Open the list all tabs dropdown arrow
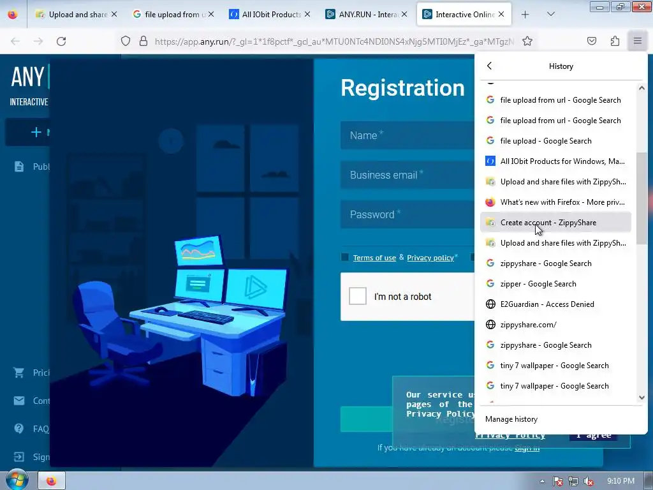 (x=550, y=14)
